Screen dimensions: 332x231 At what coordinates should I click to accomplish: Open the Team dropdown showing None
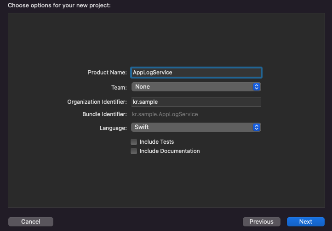192,86
